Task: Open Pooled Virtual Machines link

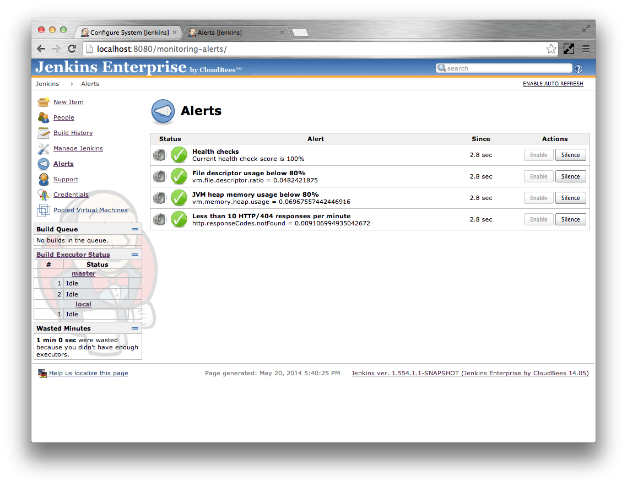Action: click(x=90, y=210)
